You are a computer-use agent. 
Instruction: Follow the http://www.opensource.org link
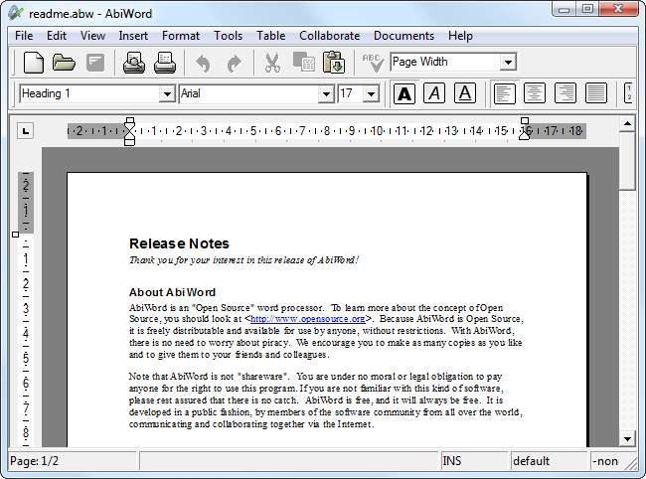308,319
